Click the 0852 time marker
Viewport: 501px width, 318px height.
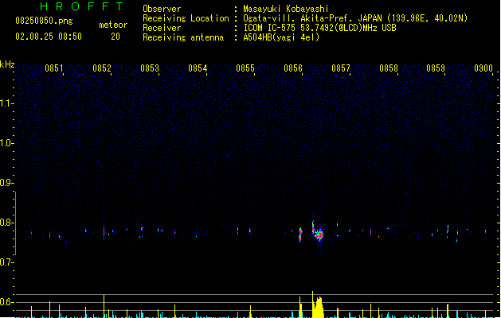tap(102, 68)
